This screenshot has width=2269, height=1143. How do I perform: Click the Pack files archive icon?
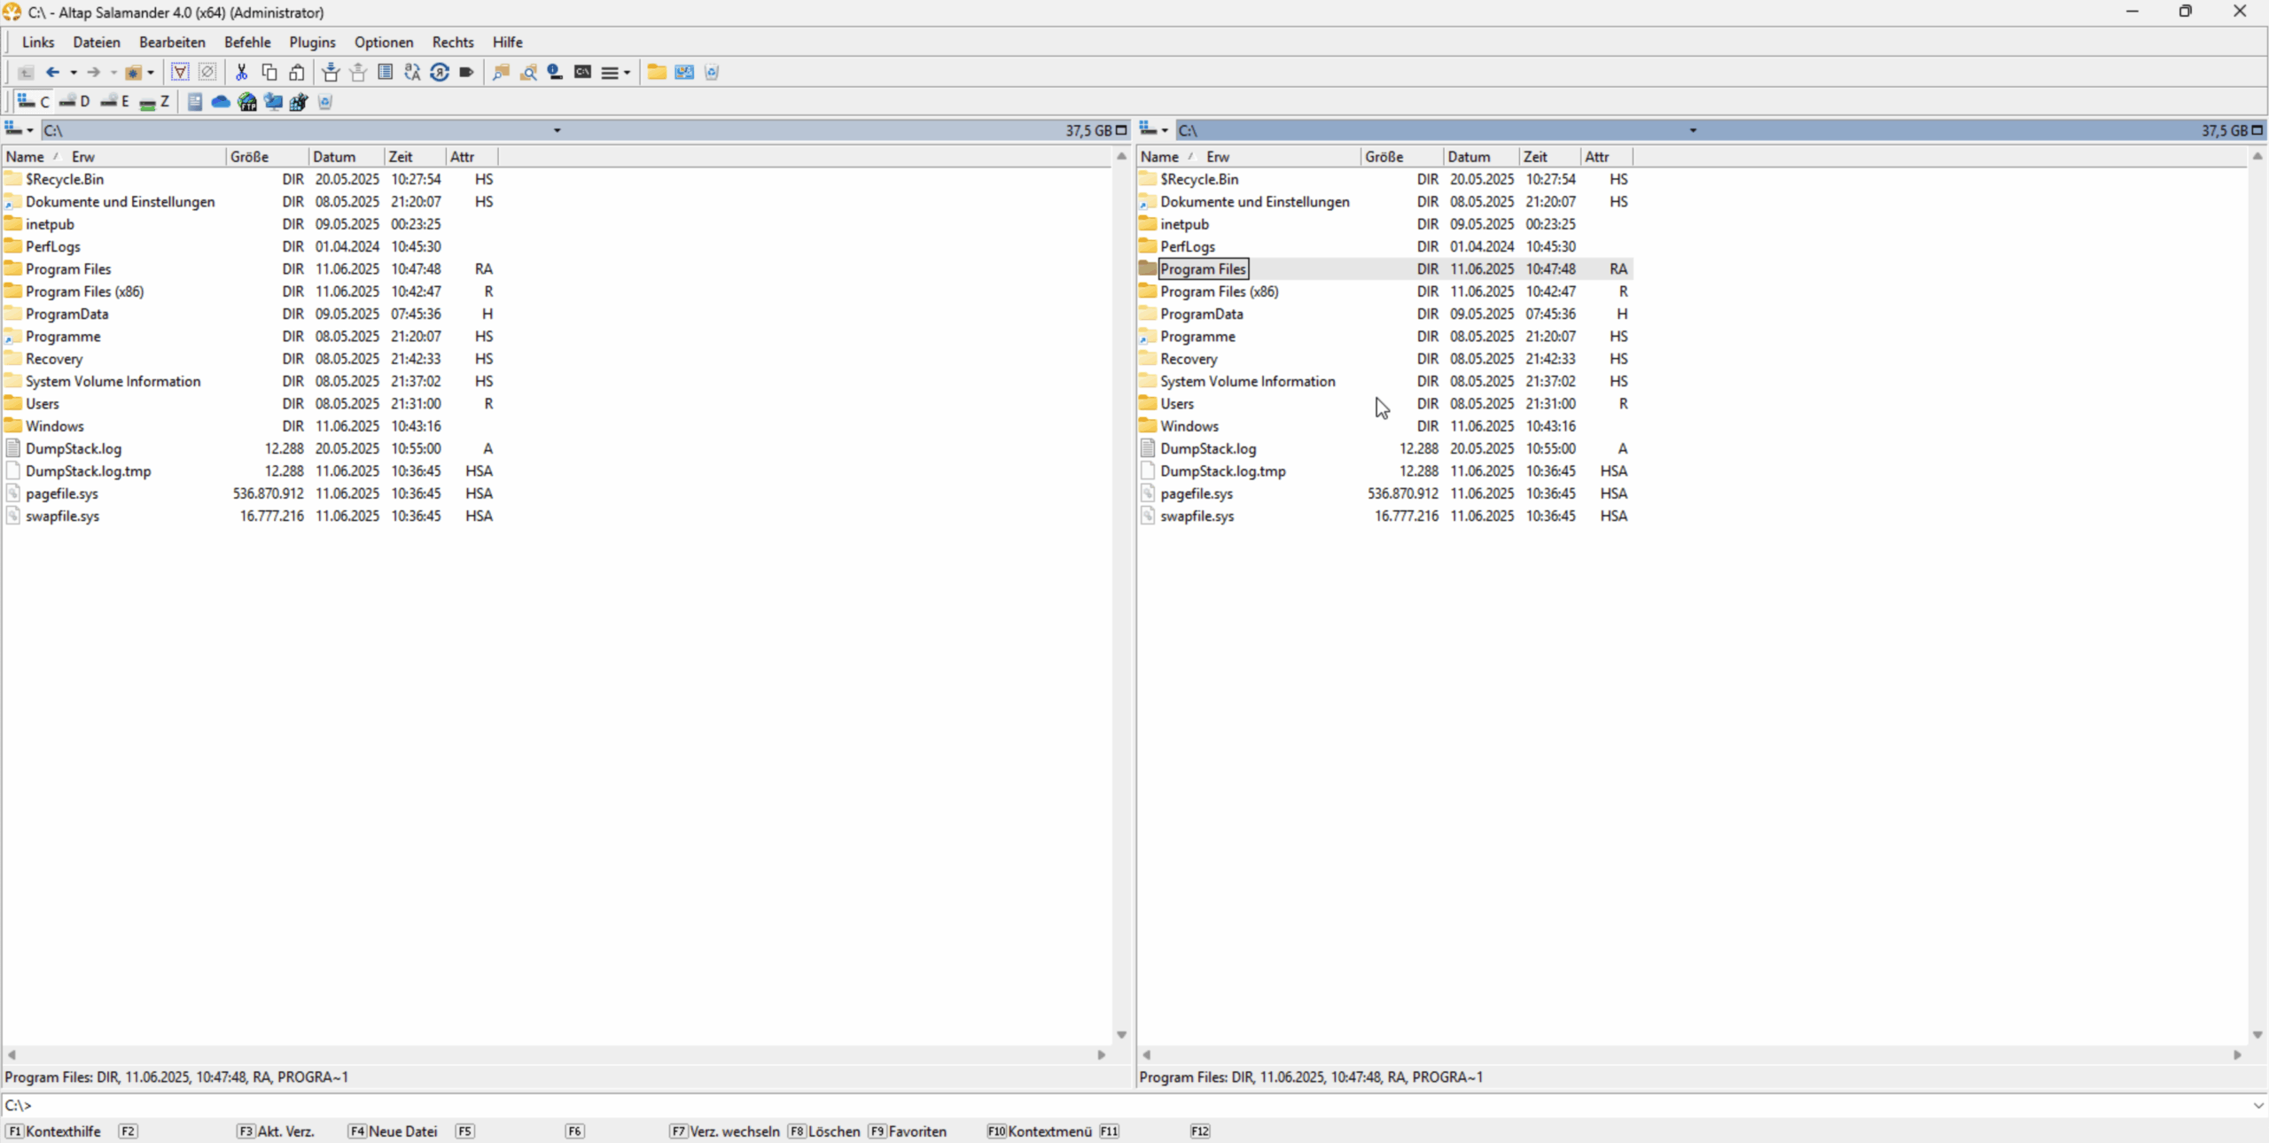pyautogui.click(x=331, y=73)
